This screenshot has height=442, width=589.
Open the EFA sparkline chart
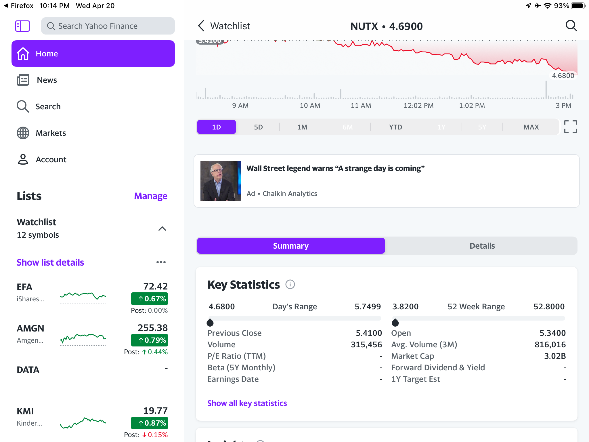(x=83, y=298)
